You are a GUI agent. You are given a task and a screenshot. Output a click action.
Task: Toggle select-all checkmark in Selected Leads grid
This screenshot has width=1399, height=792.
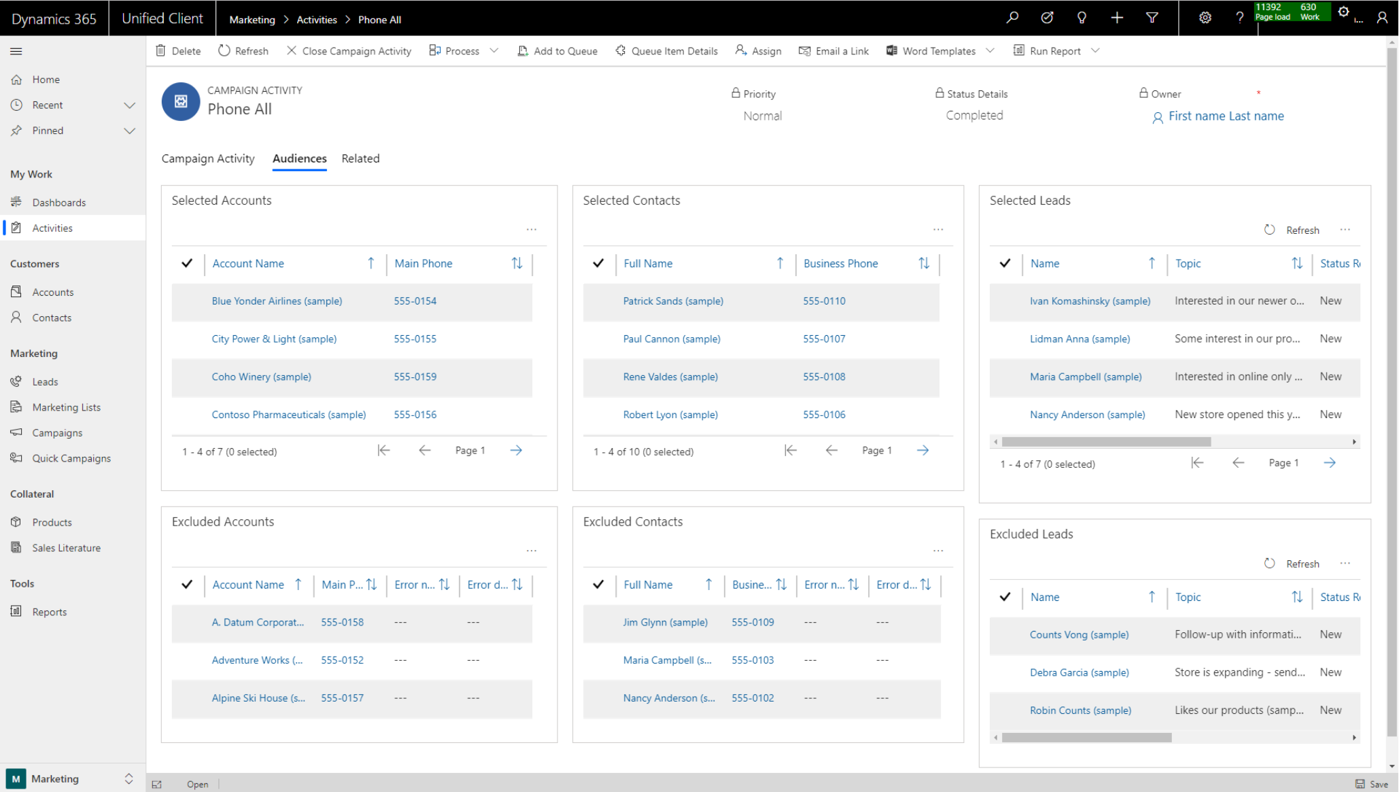pos(1005,263)
